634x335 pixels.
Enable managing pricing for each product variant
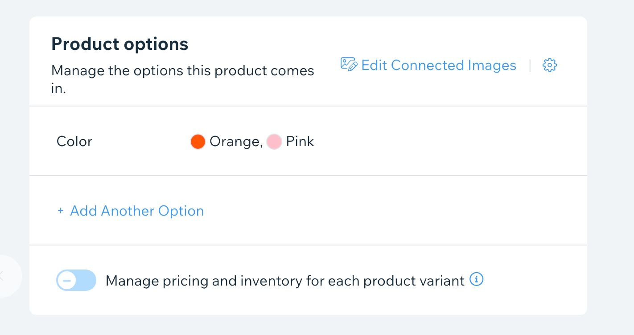(x=76, y=280)
